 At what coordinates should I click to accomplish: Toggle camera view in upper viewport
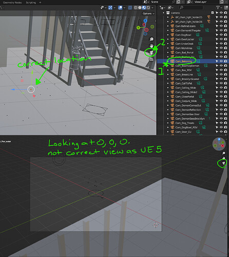[x=151, y=52]
